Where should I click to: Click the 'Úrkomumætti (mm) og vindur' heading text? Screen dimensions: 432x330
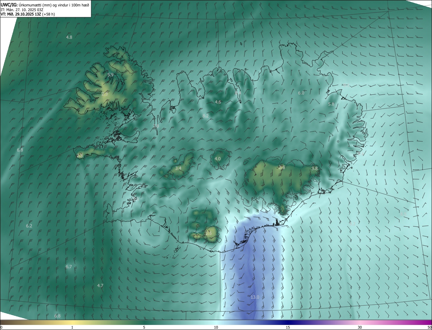click(x=44, y=5)
